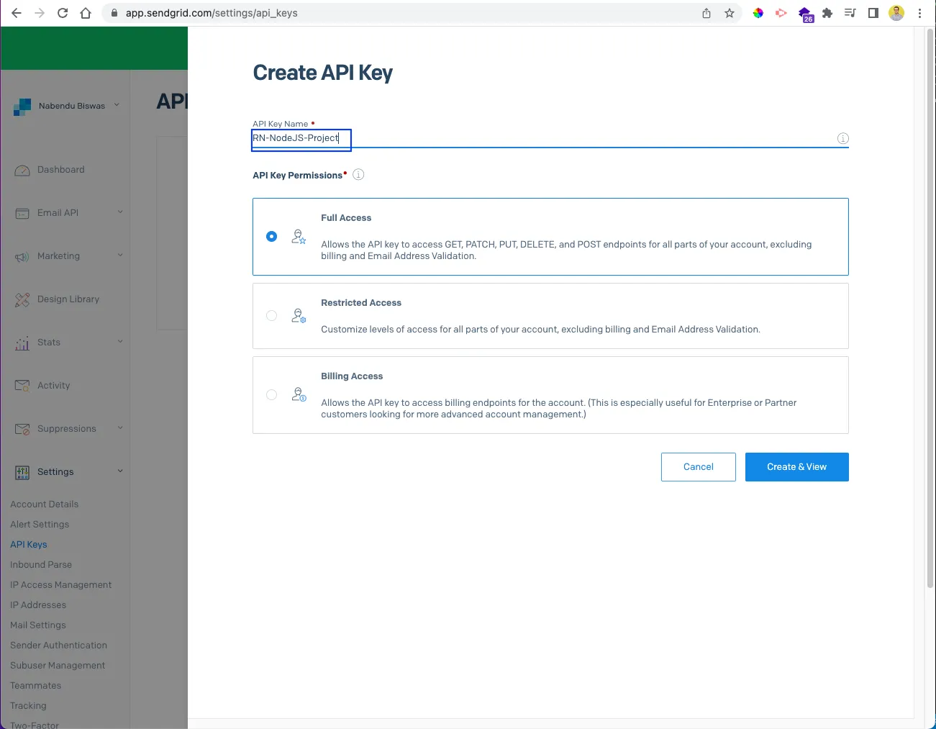Image resolution: width=936 pixels, height=729 pixels.
Task: Click the Stats chart icon
Action: [x=23, y=343]
